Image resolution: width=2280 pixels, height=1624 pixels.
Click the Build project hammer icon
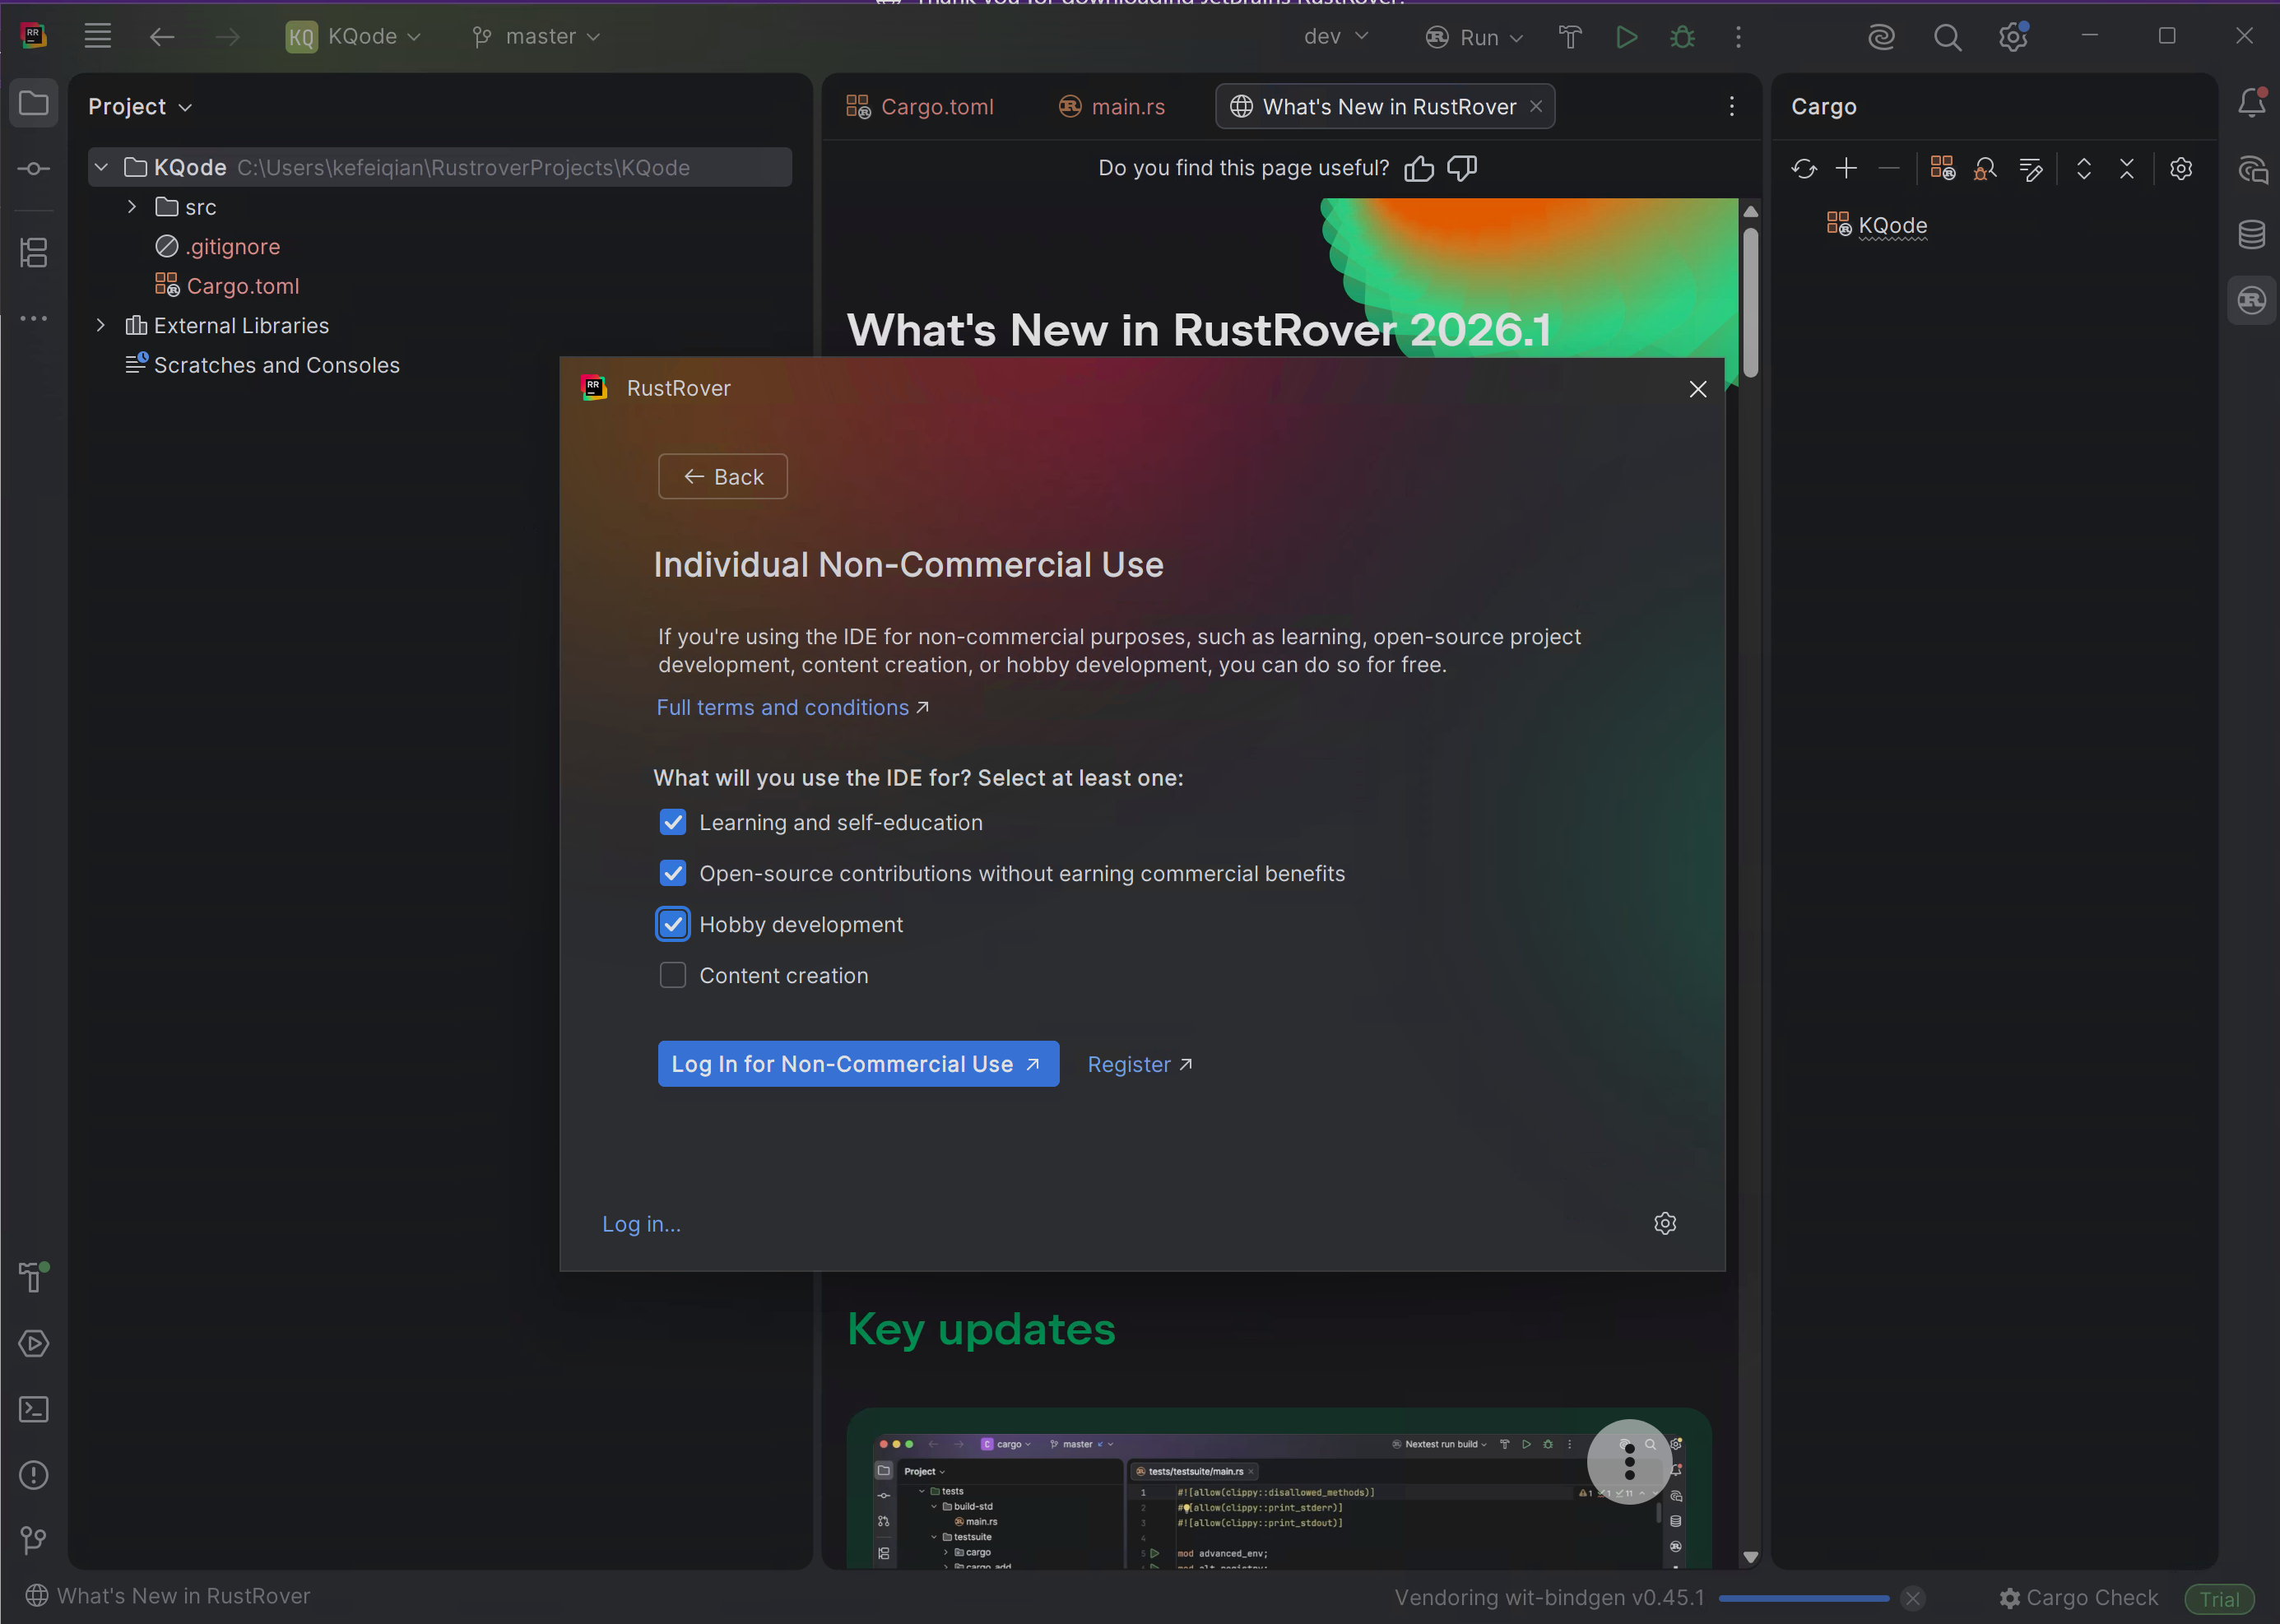click(x=1570, y=37)
